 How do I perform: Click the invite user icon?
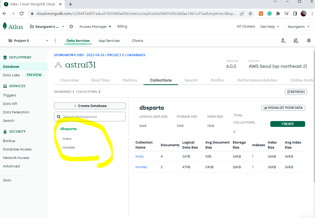pos(283,41)
